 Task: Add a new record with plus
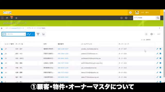pos(146,34)
